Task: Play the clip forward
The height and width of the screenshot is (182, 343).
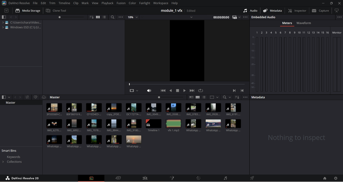Action: tap(184, 91)
